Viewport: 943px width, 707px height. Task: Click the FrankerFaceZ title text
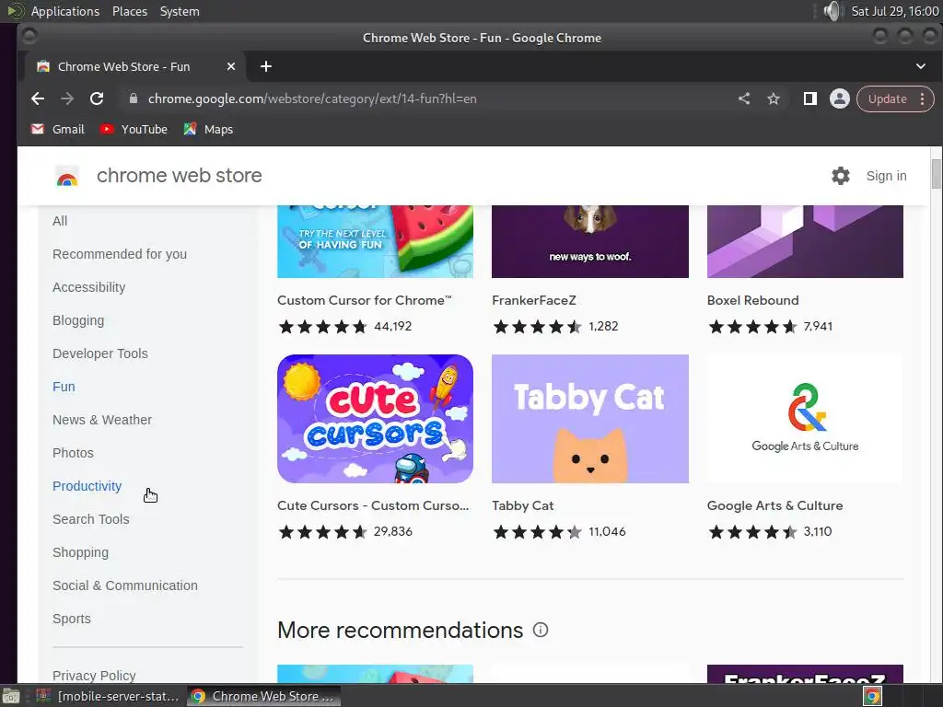tap(534, 300)
